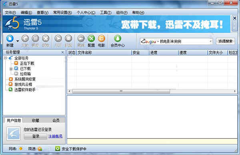
Task: Click the 登录 login button
Action: [x=36, y=136]
